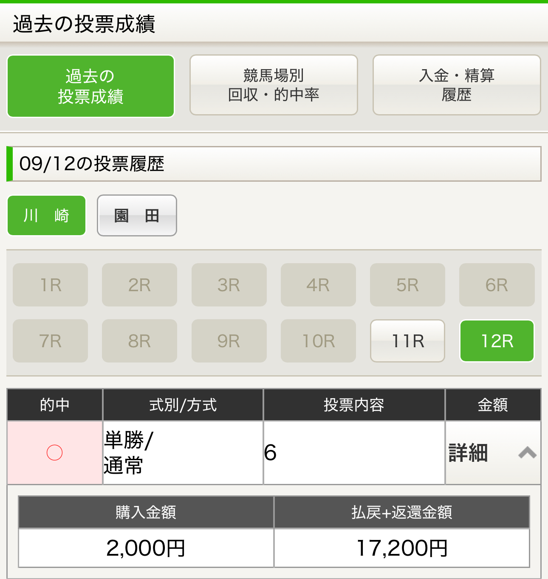Click the 09/12の投票履歴 heading
548x579 pixels.
pyautogui.click(x=92, y=164)
